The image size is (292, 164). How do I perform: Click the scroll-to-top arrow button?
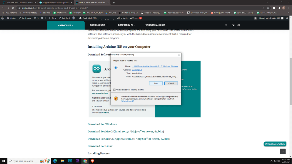coord(283,151)
